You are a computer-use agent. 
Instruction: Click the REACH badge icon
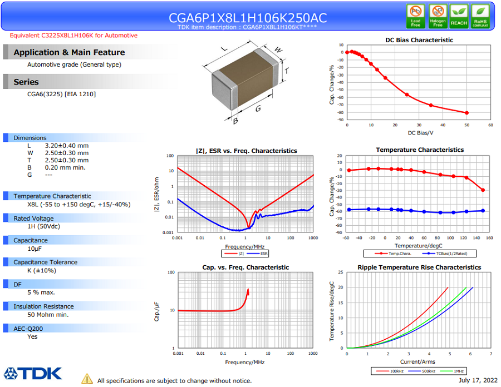pos(459,16)
